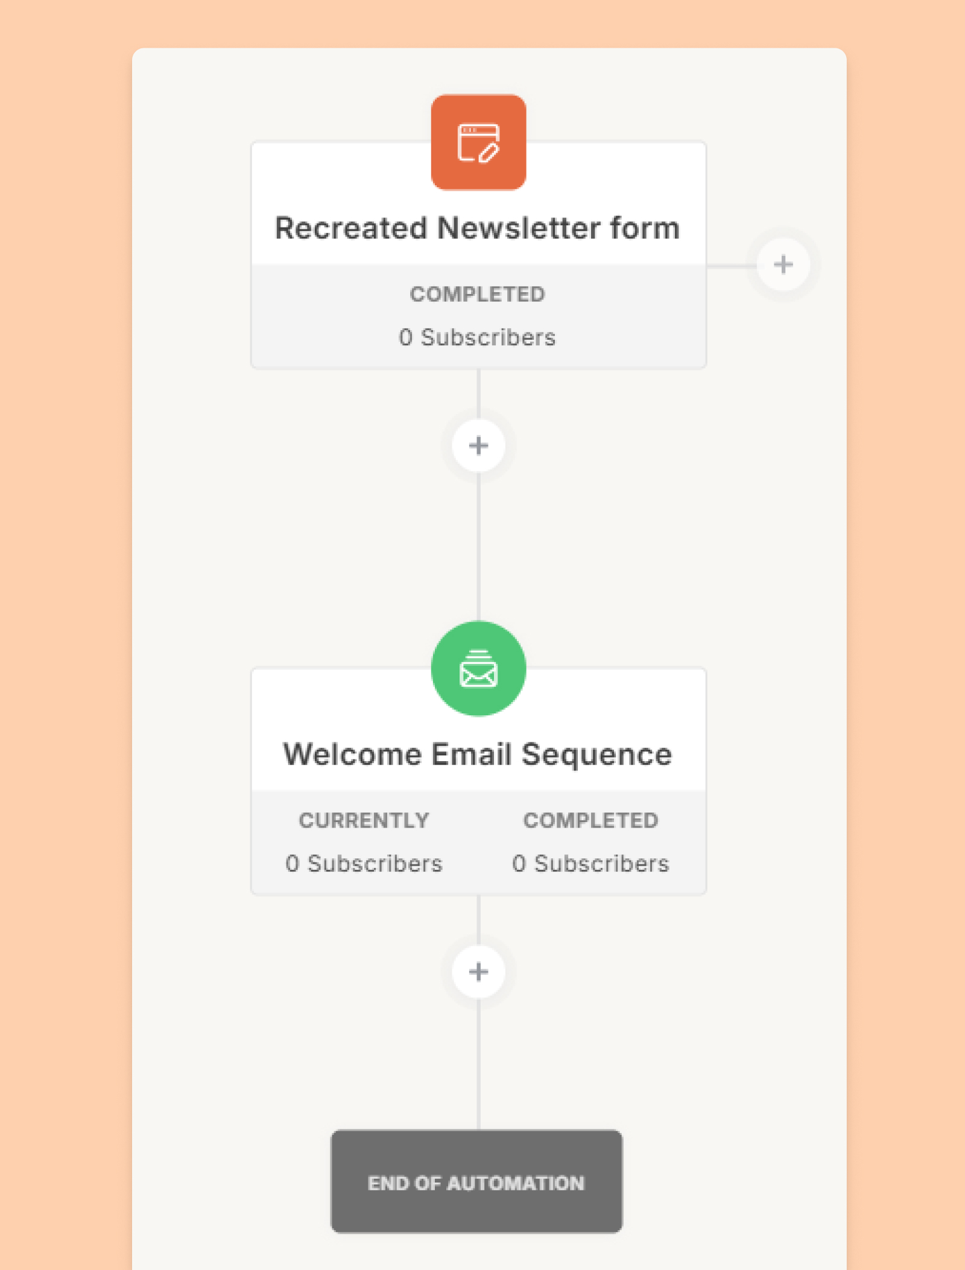This screenshot has height=1270, width=965.
Task: Click the form-with-pencil icon on the trigger
Action: (x=478, y=142)
